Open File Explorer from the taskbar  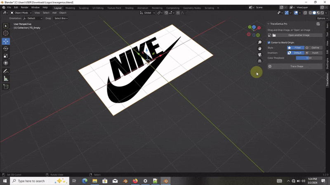click(95, 181)
